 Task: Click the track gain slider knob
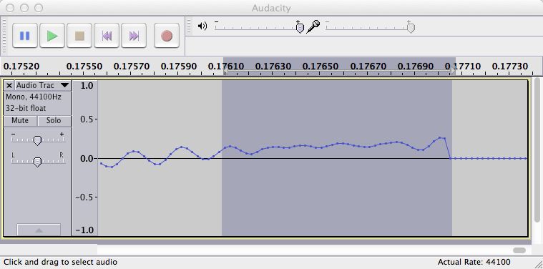(x=37, y=140)
